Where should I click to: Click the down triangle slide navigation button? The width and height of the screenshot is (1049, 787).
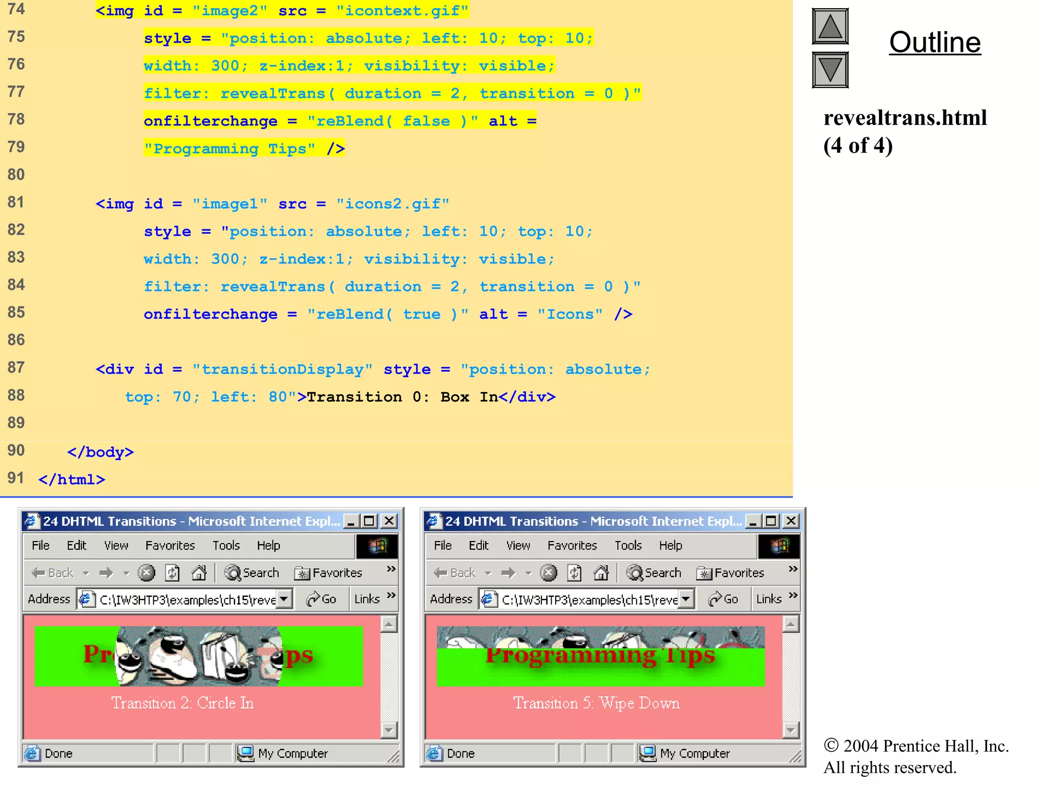point(830,70)
